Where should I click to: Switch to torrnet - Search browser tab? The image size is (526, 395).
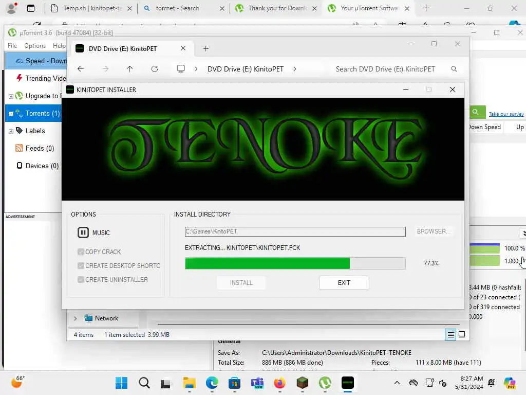[x=183, y=8]
